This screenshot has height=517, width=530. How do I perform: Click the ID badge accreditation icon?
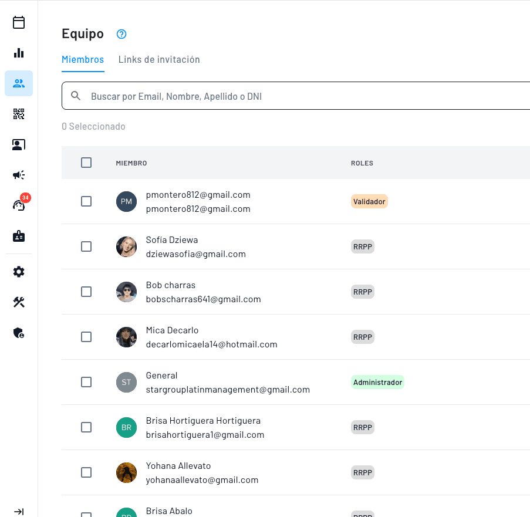click(19, 236)
